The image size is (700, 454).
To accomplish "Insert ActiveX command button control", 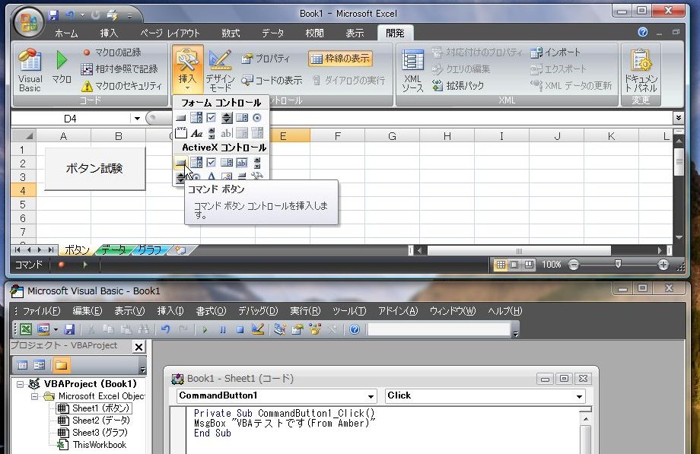I will (180, 163).
